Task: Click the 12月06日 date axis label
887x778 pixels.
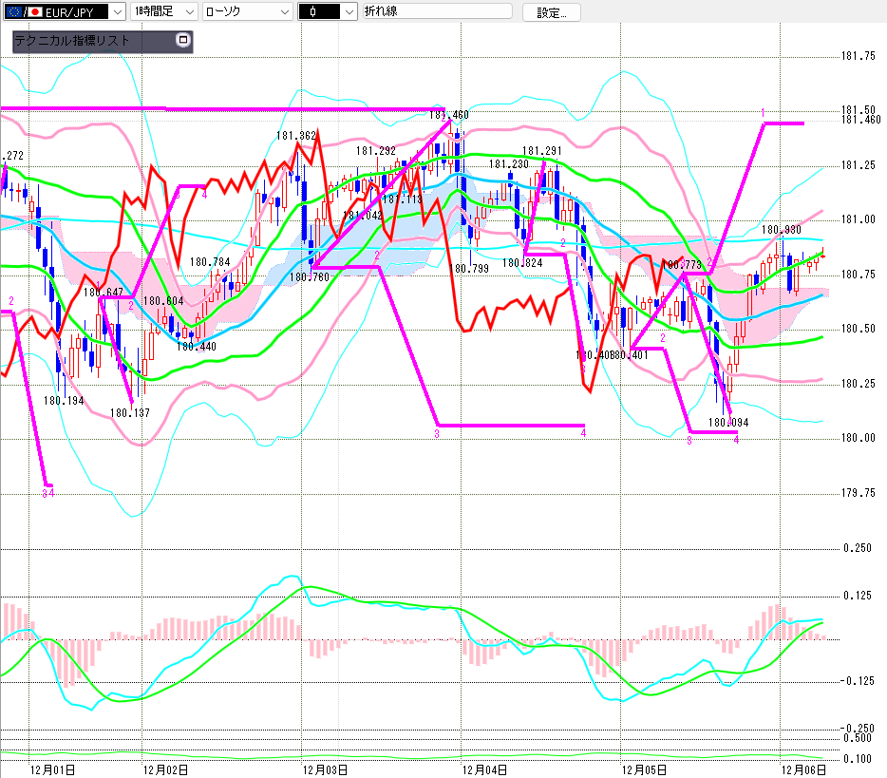Action: (802, 769)
